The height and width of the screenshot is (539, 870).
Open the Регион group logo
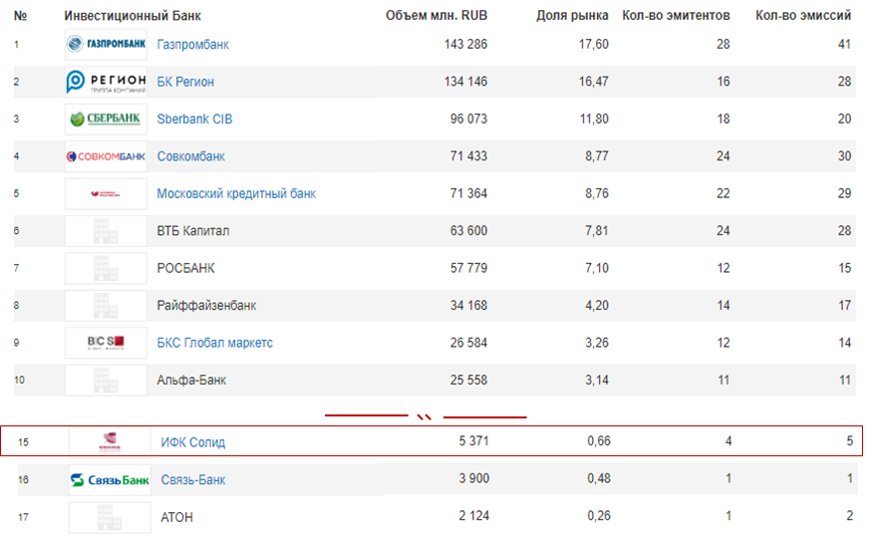pyautogui.click(x=106, y=82)
